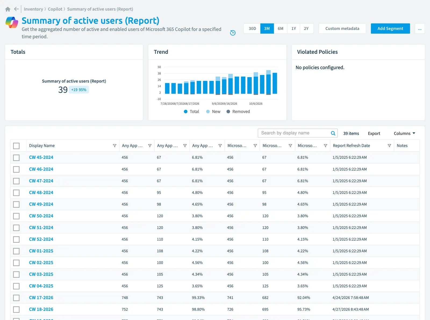The image size is (430, 320).
Task: Toggle the Removed legend marker
Action: [228, 112]
